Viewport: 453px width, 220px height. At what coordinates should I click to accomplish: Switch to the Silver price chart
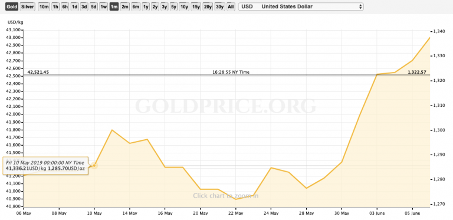click(x=28, y=6)
